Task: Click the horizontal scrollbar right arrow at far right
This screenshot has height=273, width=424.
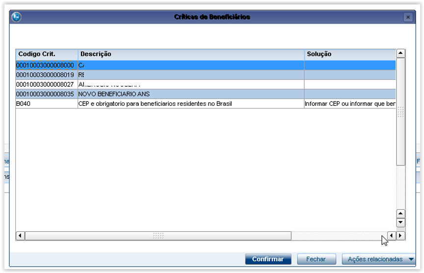Action: (x=400, y=235)
